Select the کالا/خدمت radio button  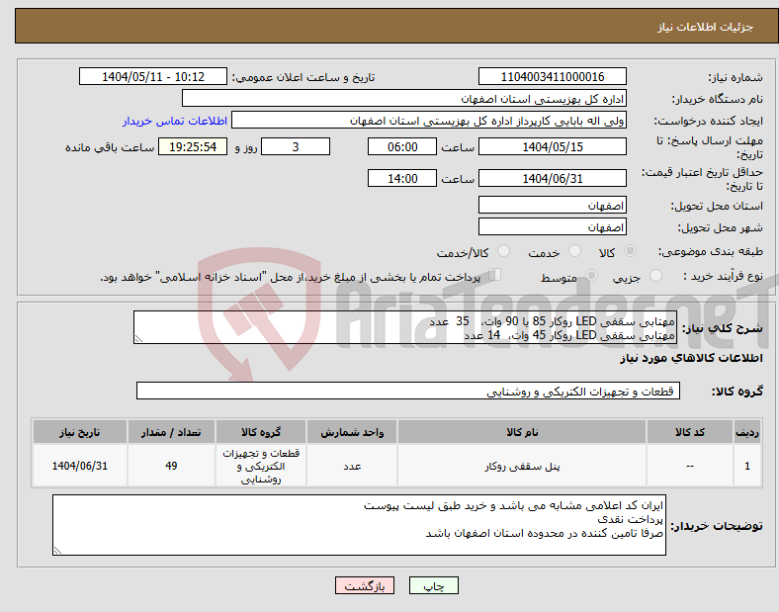click(504, 251)
